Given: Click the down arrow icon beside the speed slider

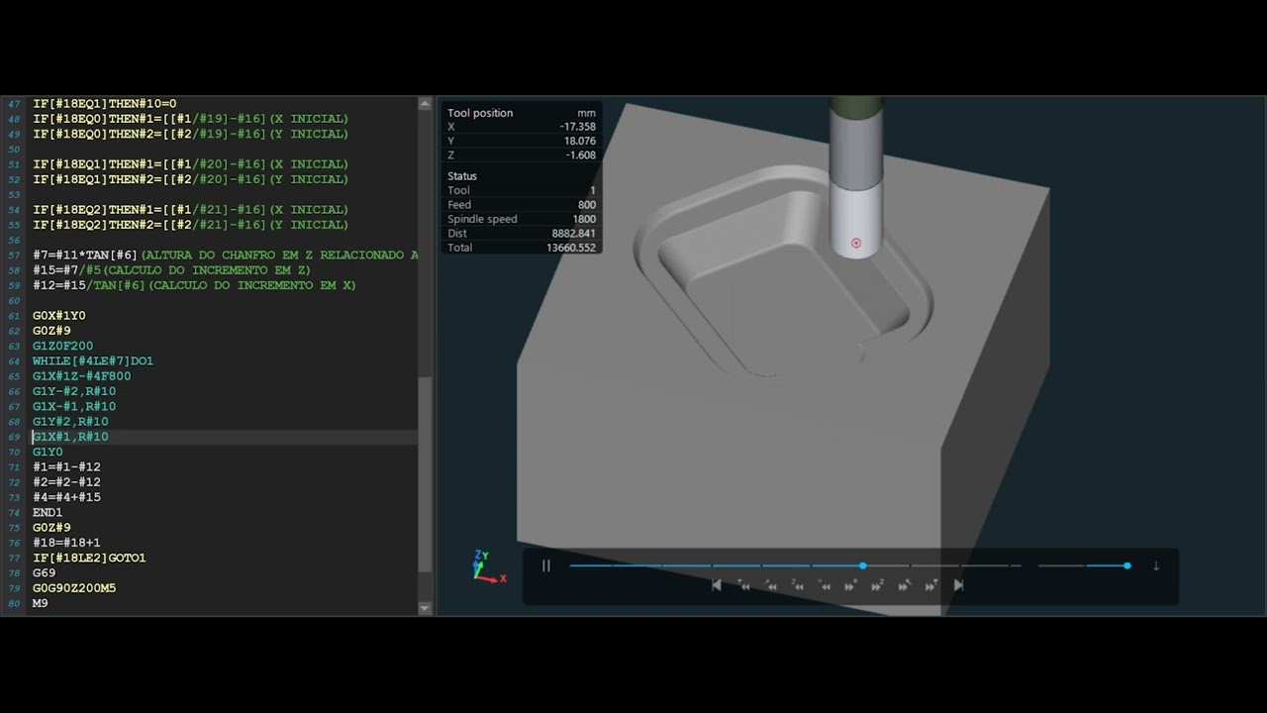Looking at the screenshot, I should [x=1156, y=565].
